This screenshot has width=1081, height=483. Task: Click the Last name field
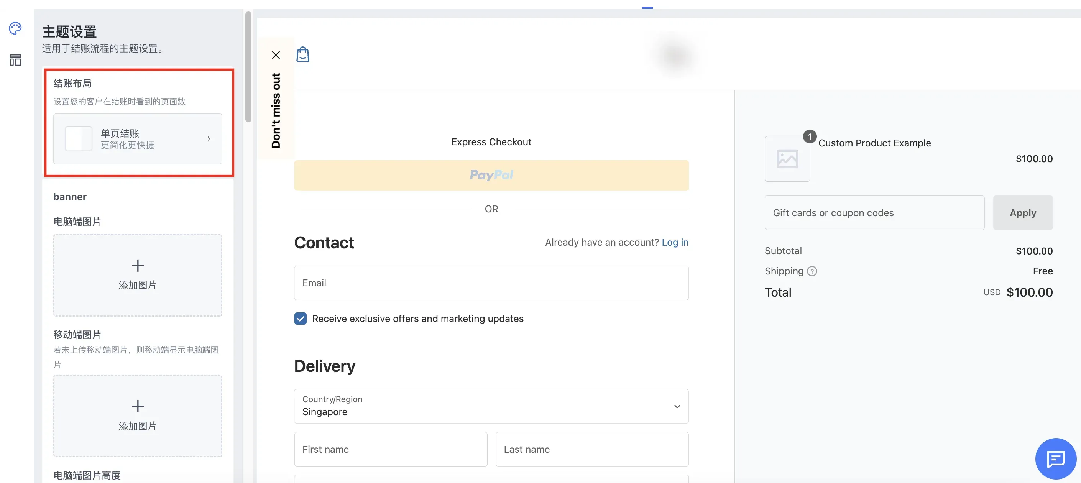(592, 449)
